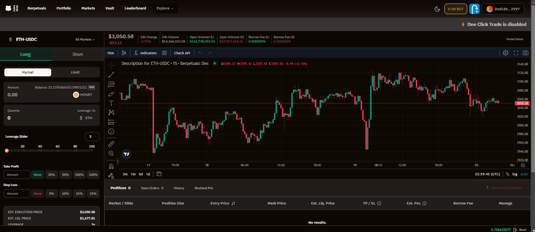Open the Vault page
This screenshot has height=232, width=535.
110,8
